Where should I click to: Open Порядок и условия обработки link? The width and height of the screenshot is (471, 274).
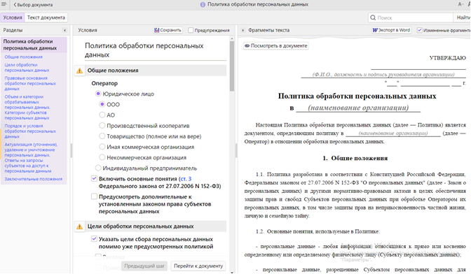pos(30,131)
